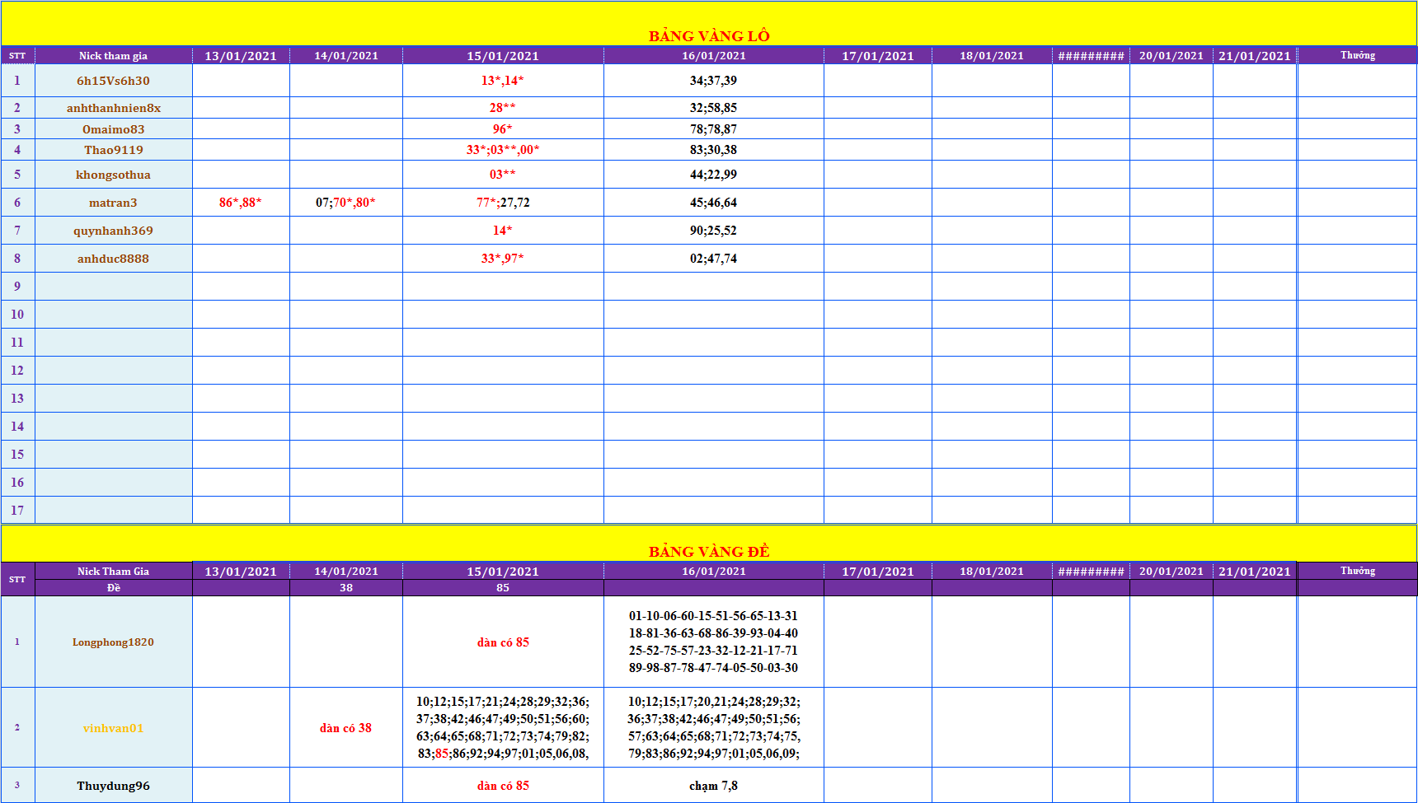Screen dimensions: 1418x803
Task: Select the 6h15Vs6h30 nickname cell
Action: tap(113, 81)
